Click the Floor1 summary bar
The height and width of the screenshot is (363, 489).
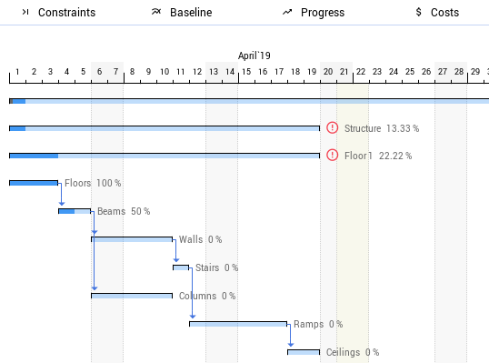pyautogui.click(x=165, y=156)
